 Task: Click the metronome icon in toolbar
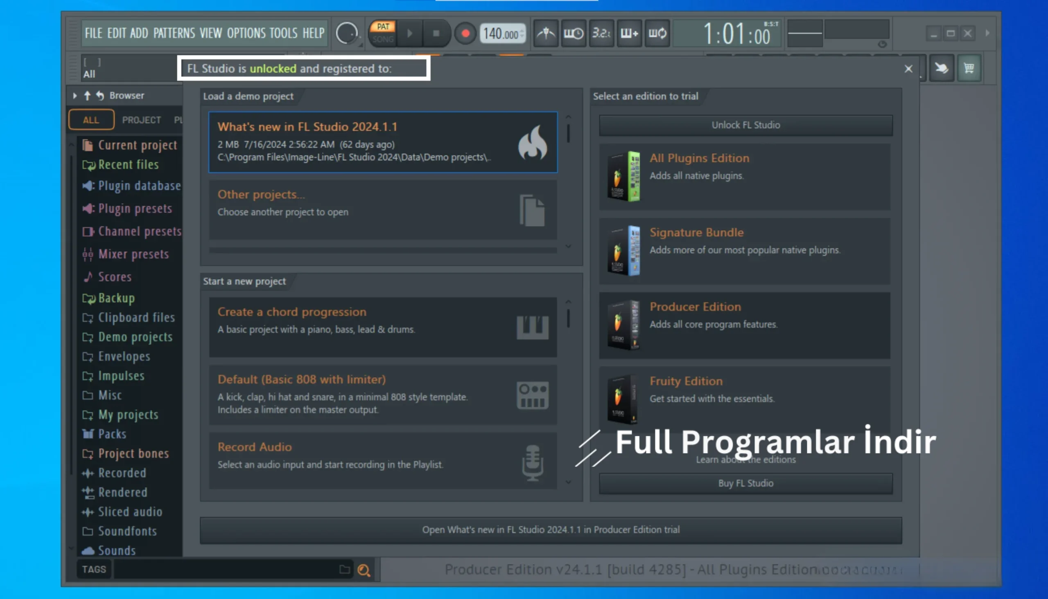(546, 33)
